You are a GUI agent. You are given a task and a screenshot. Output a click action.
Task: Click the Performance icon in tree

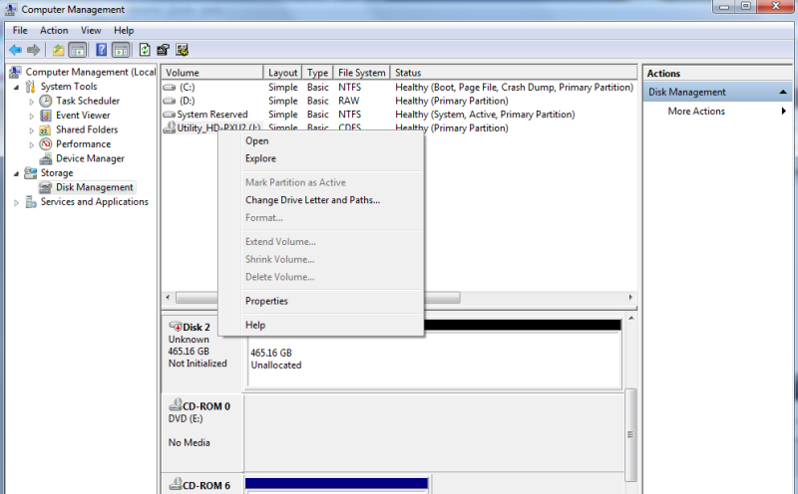point(46,144)
